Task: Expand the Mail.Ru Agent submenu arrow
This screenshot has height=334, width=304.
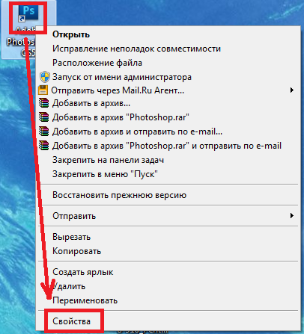Action: (x=292, y=90)
